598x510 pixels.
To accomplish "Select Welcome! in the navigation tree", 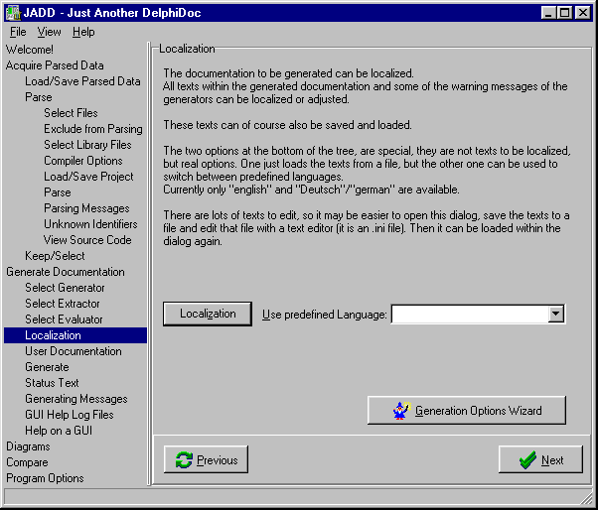I will (x=30, y=50).
